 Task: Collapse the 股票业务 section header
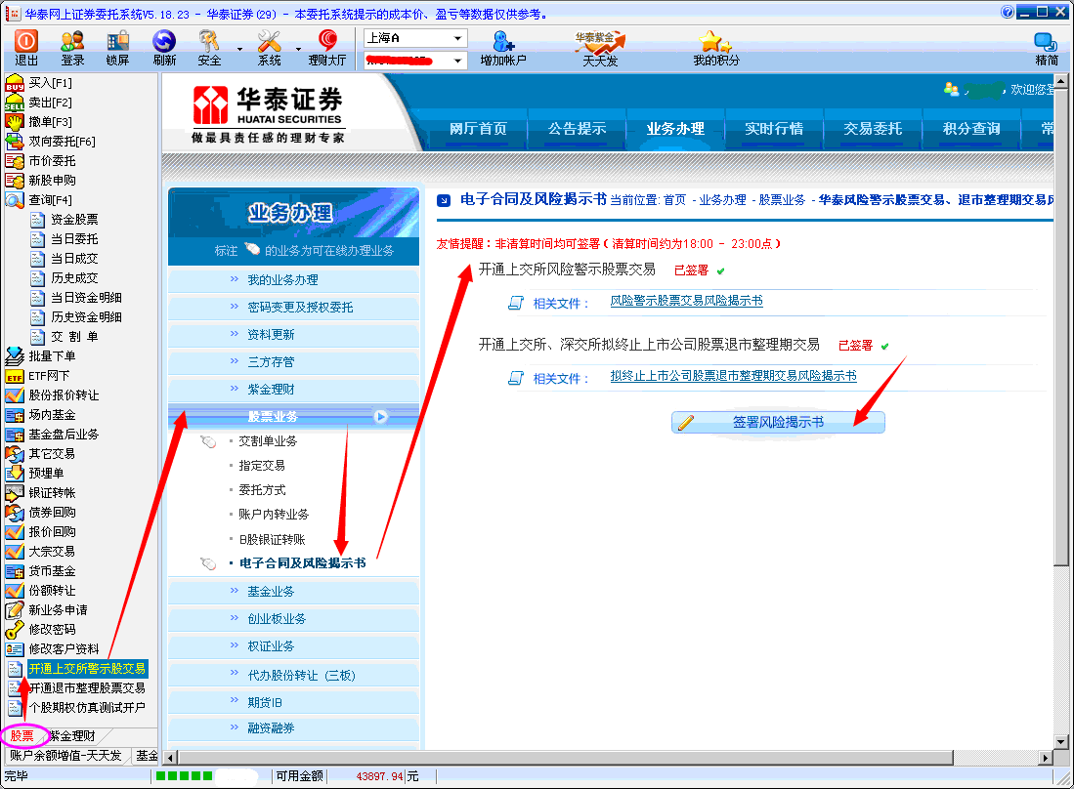tap(293, 416)
